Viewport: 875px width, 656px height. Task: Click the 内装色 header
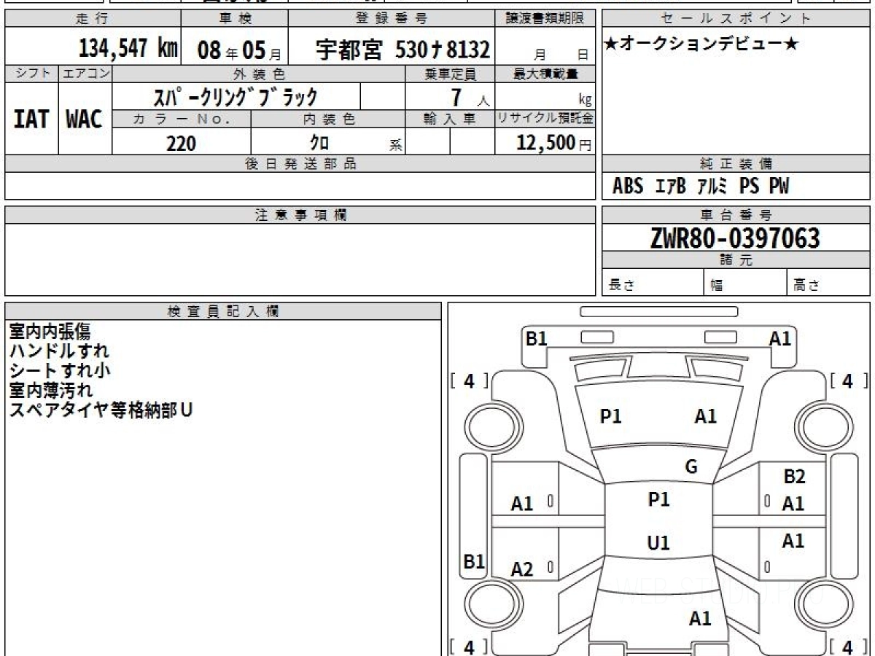point(328,120)
